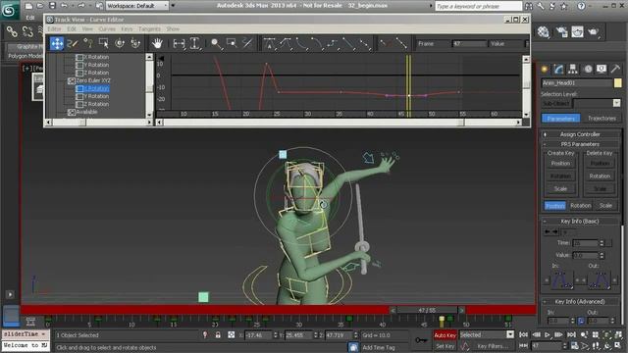This screenshot has width=628, height=353.
Task: Click the Play Animation button
Action: (548, 334)
